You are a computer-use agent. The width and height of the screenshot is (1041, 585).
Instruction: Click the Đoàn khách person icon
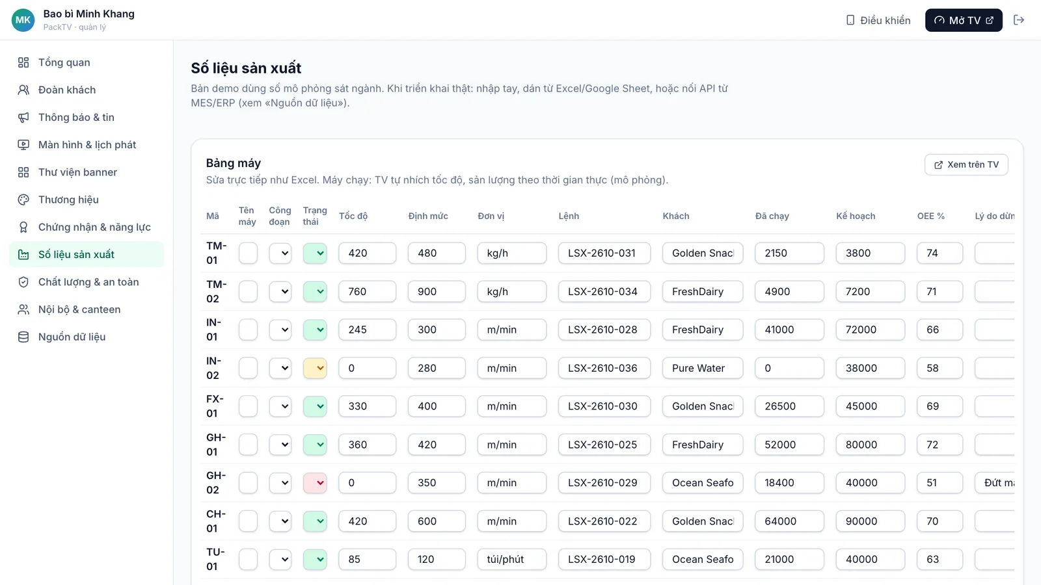[x=23, y=90]
